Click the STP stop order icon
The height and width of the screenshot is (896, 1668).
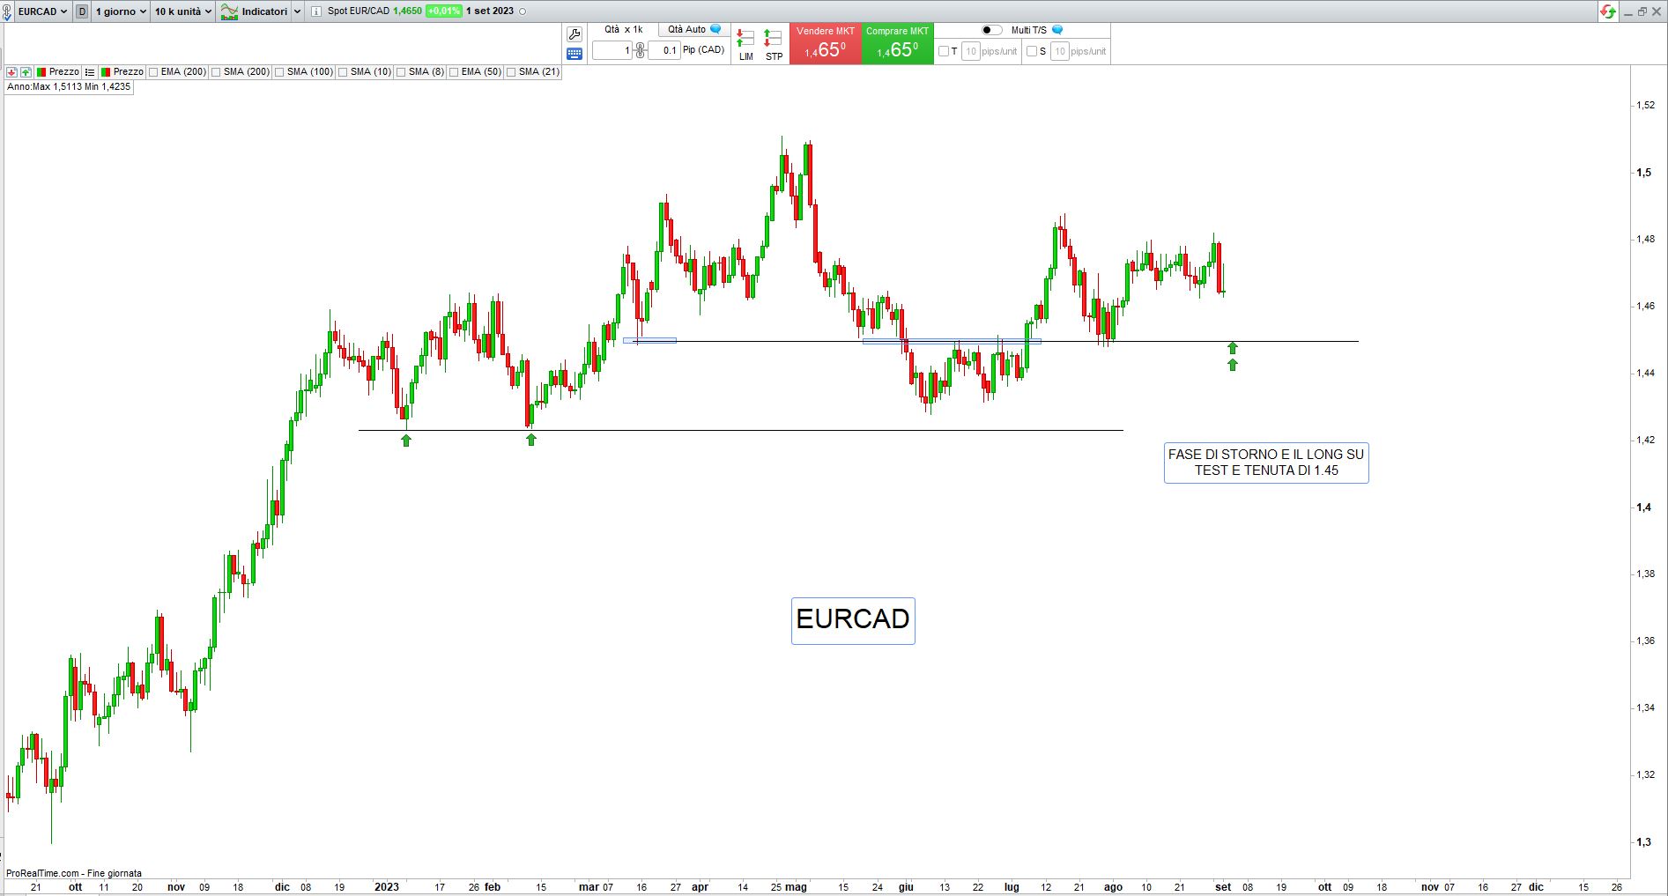[773, 43]
